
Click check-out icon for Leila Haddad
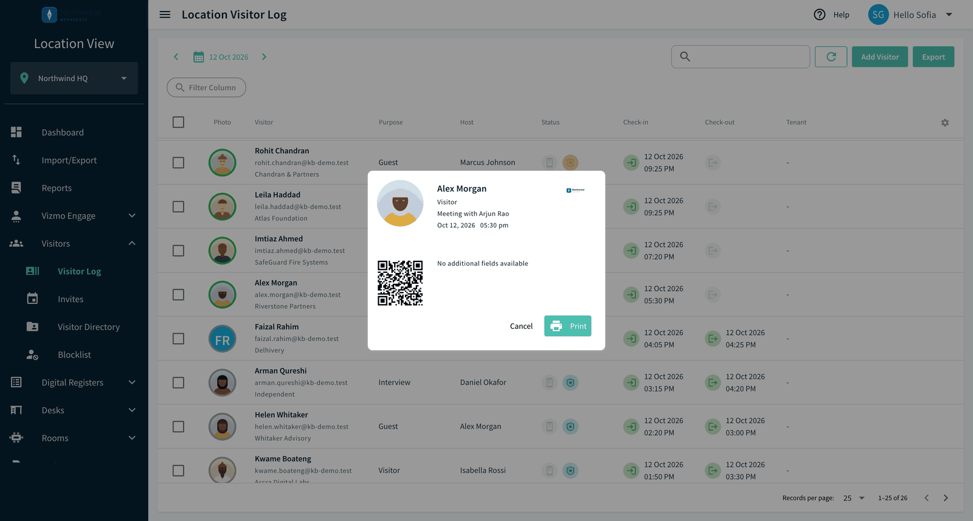[x=713, y=207]
